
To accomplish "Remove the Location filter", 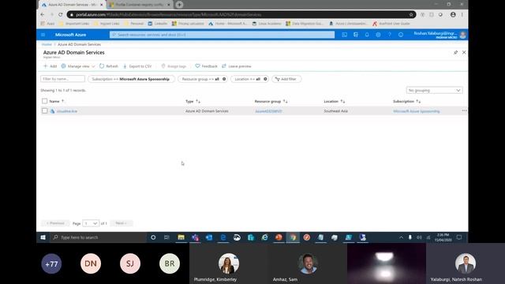I will click(265, 79).
